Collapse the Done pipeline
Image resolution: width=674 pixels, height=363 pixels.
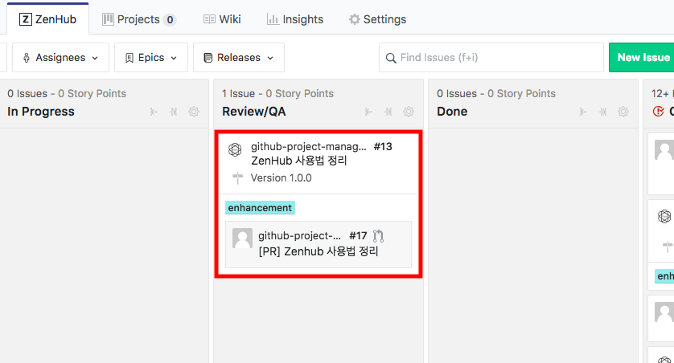pos(603,112)
